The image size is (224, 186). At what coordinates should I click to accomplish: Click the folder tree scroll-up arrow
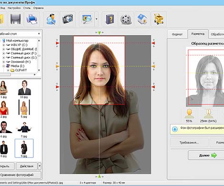point(39,41)
